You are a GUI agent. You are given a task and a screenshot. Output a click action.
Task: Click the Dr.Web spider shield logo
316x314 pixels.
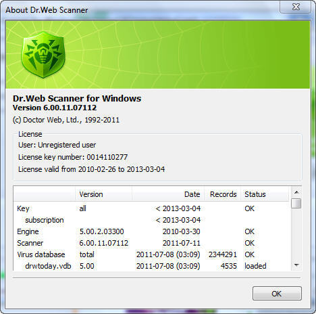pyautogui.click(x=43, y=55)
